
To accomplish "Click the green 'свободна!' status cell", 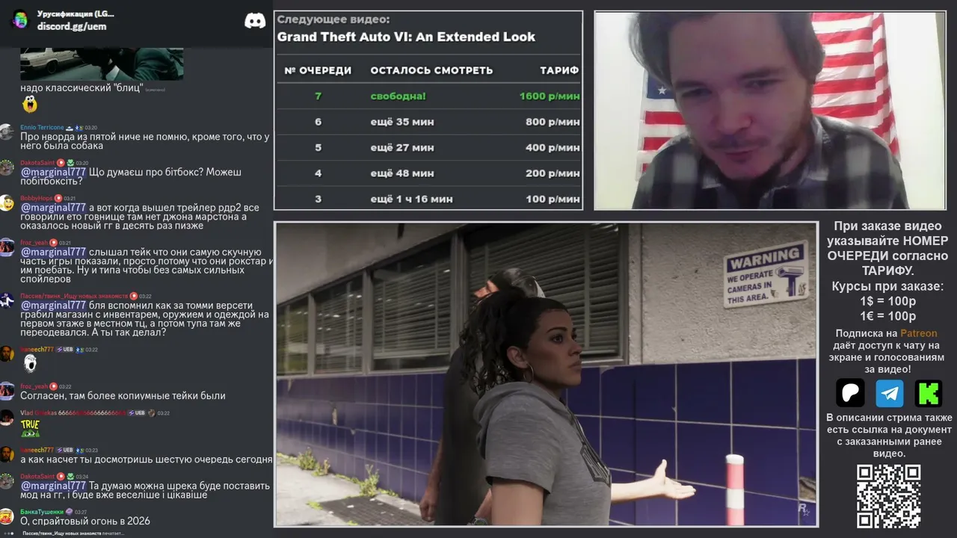I will [x=398, y=96].
